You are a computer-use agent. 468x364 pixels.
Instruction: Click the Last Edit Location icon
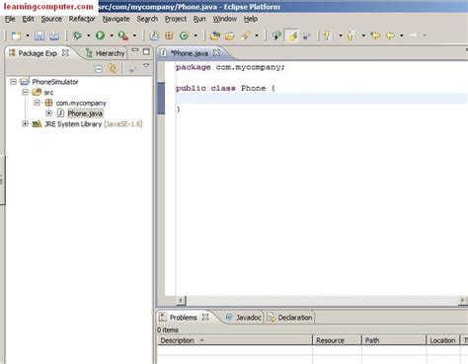(375, 36)
